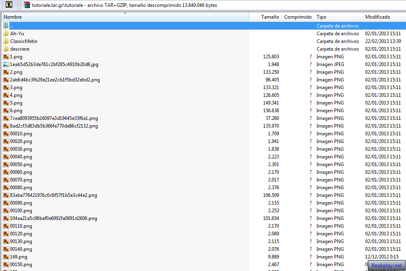The image size is (406, 271).
Task: Sort by the Nombre column header
Action: [125, 17]
